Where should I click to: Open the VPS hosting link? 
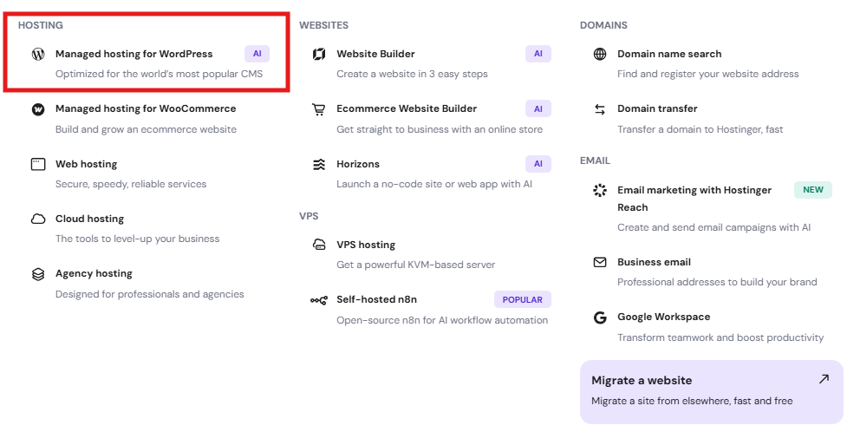point(366,245)
